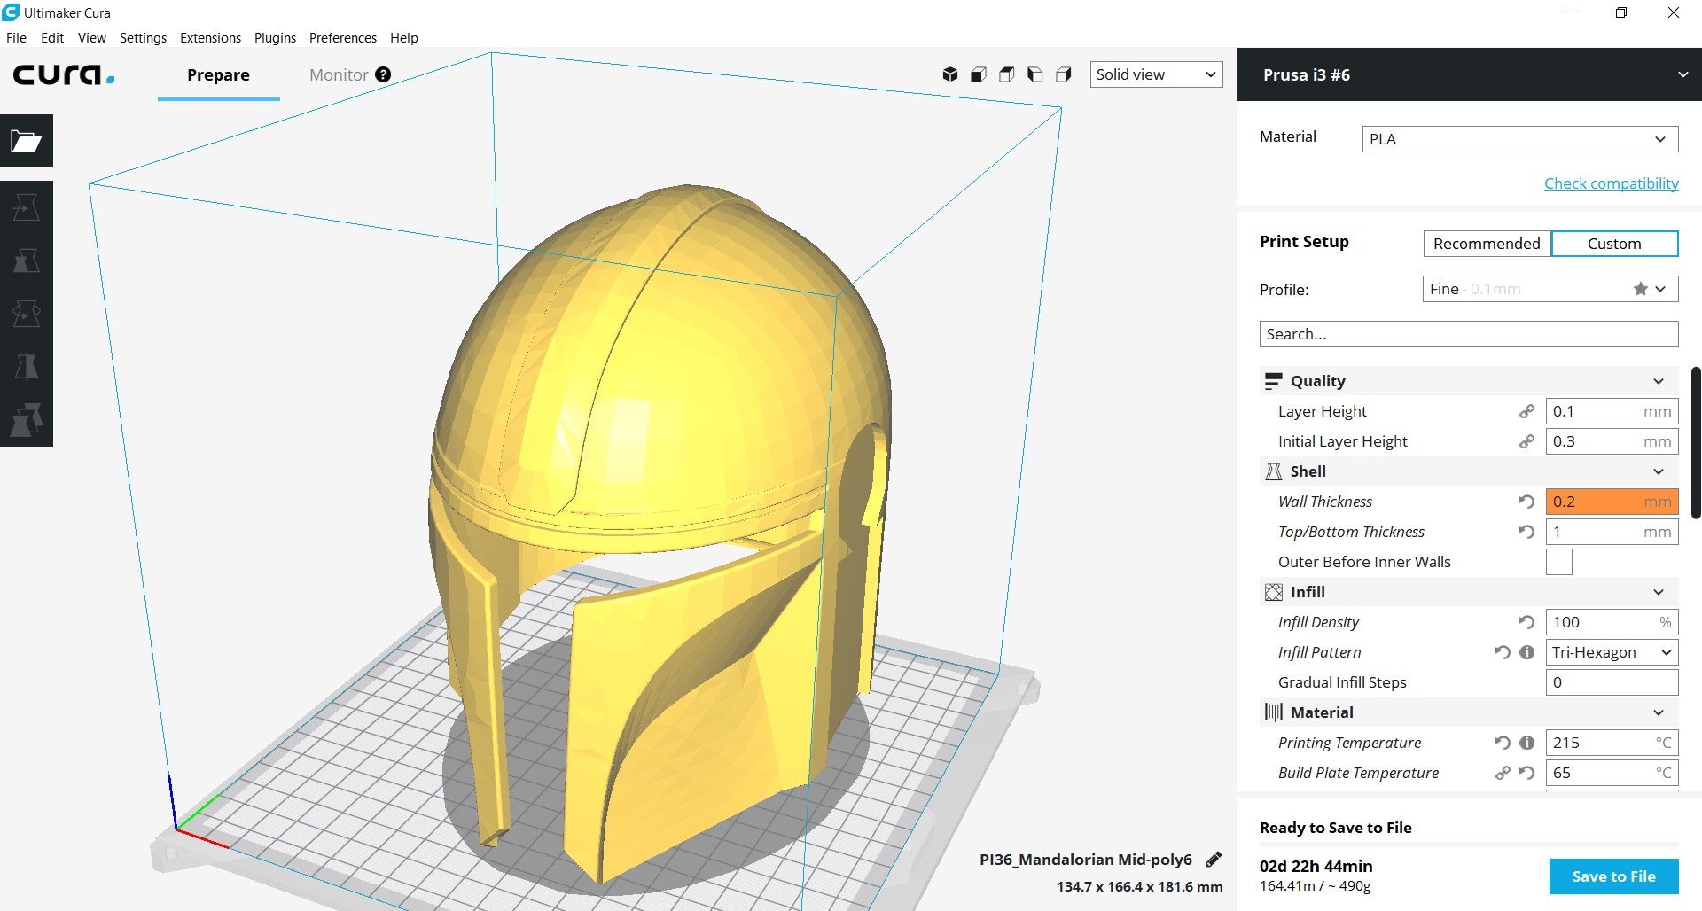1702x911 pixels.
Task: Reset Infill Density with revert arrow
Action: tap(1526, 622)
